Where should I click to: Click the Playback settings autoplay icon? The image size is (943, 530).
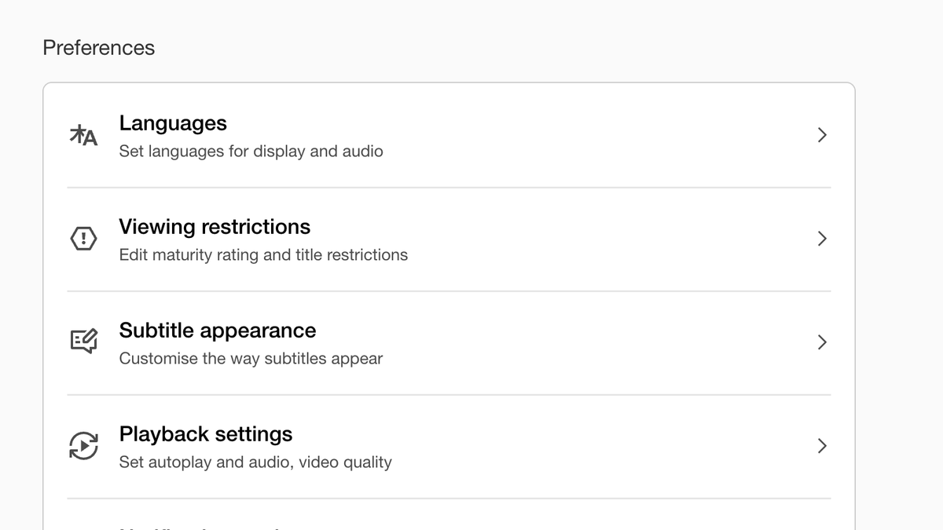(x=83, y=445)
